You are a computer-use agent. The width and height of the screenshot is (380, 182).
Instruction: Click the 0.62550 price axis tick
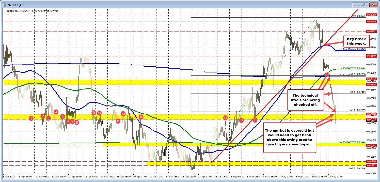pos(372,89)
